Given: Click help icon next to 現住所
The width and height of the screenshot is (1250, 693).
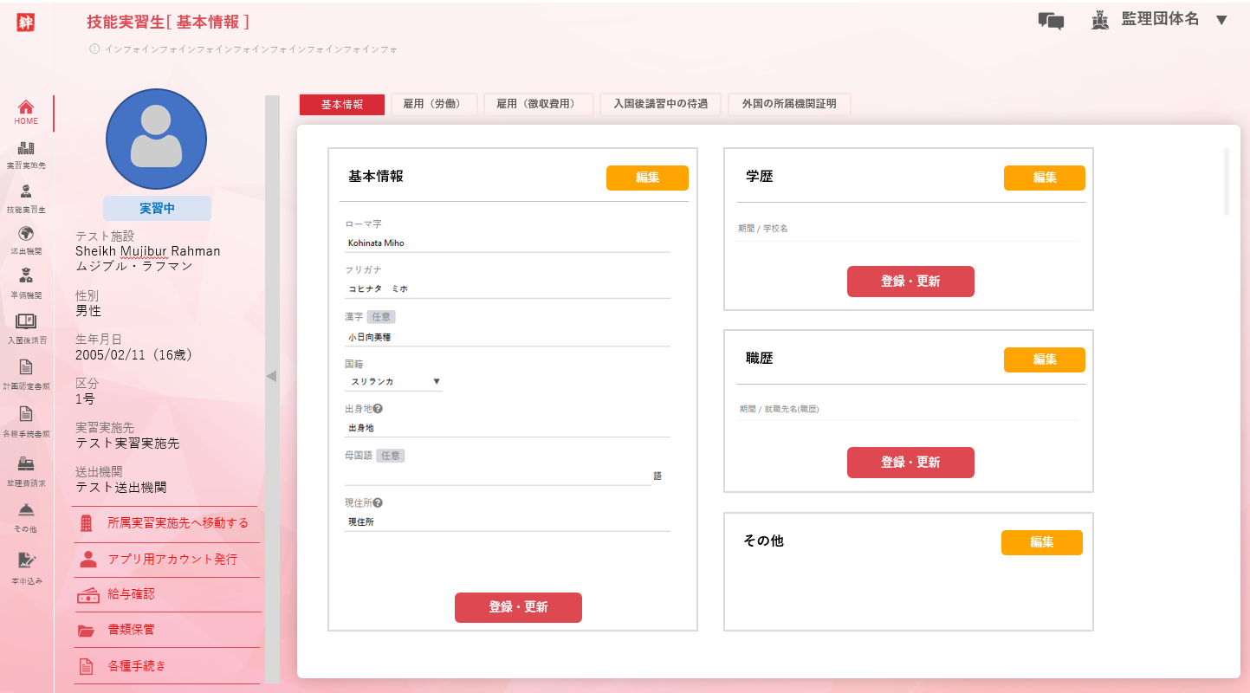Looking at the screenshot, I should tap(378, 502).
